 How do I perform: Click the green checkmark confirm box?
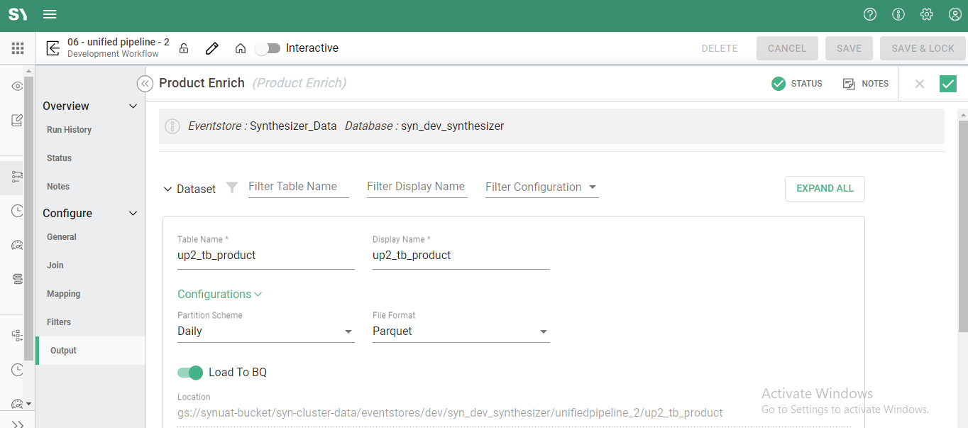point(948,84)
